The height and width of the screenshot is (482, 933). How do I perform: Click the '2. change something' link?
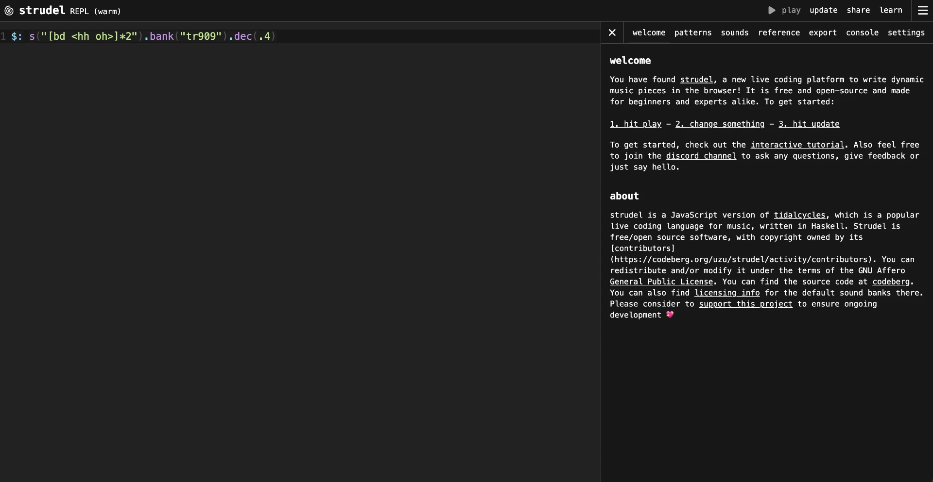click(x=720, y=124)
